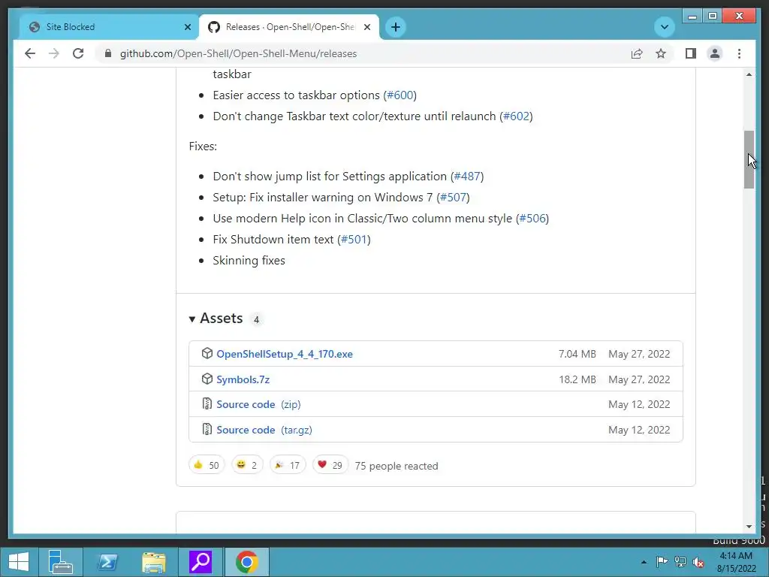
Task: Download Source code (tar.gz)
Action: (x=264, y=430)
